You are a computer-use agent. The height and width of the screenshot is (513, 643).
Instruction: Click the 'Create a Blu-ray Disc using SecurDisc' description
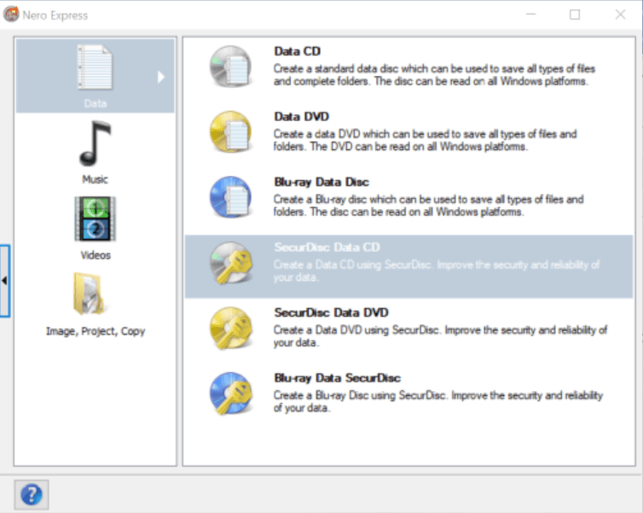[x=438, y=401]
